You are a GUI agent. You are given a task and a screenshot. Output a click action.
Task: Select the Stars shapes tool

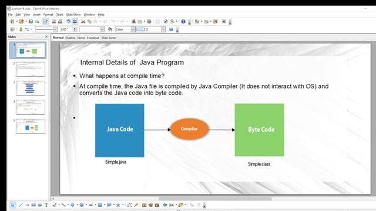(x=118, y=205)
